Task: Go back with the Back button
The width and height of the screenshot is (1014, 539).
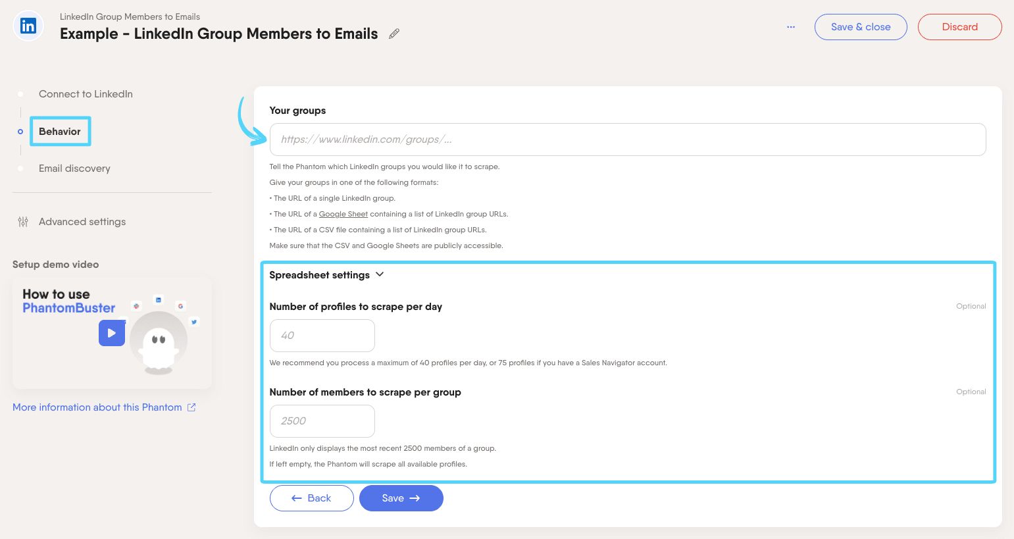Action: (312, 498)
